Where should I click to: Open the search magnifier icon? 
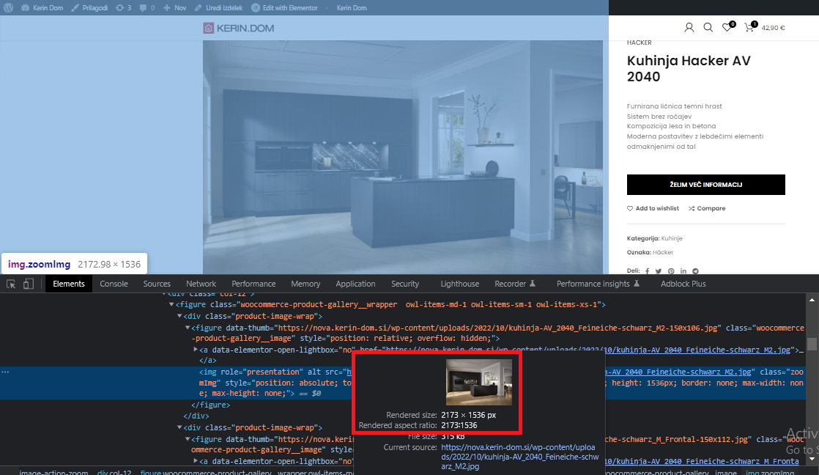coord(708,28)
